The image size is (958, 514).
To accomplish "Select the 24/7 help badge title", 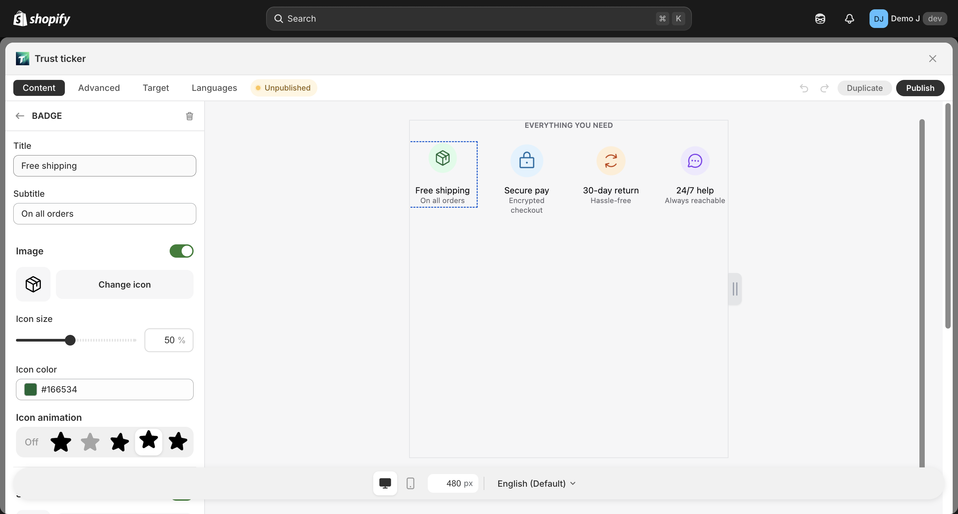I will click(695, 190).
